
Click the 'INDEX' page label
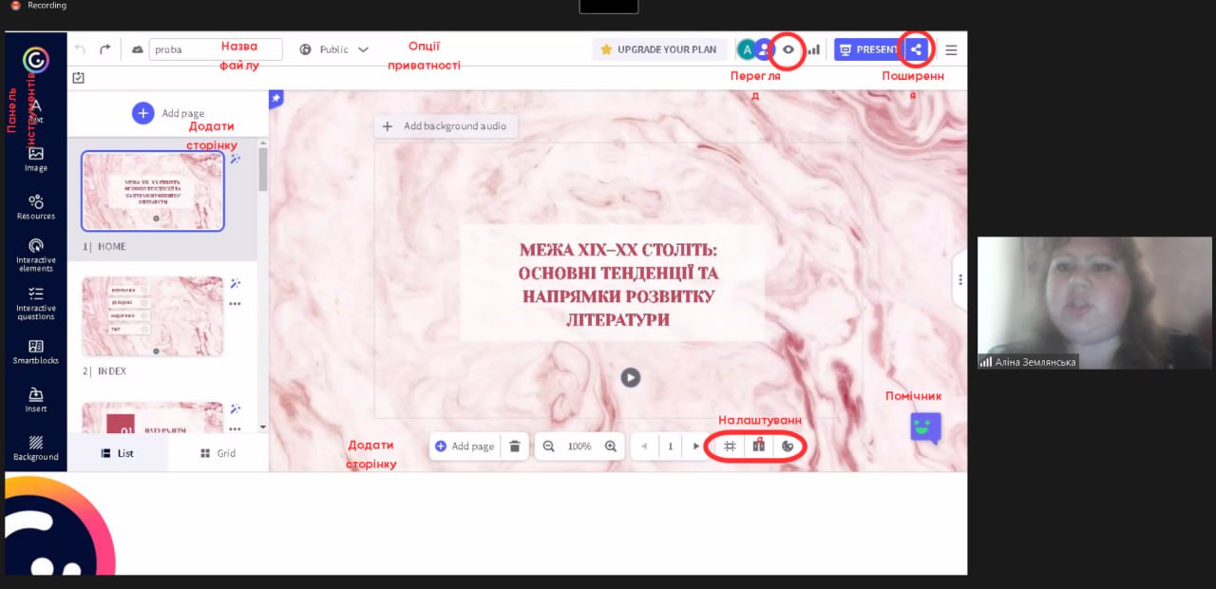(x=112, y=371)
